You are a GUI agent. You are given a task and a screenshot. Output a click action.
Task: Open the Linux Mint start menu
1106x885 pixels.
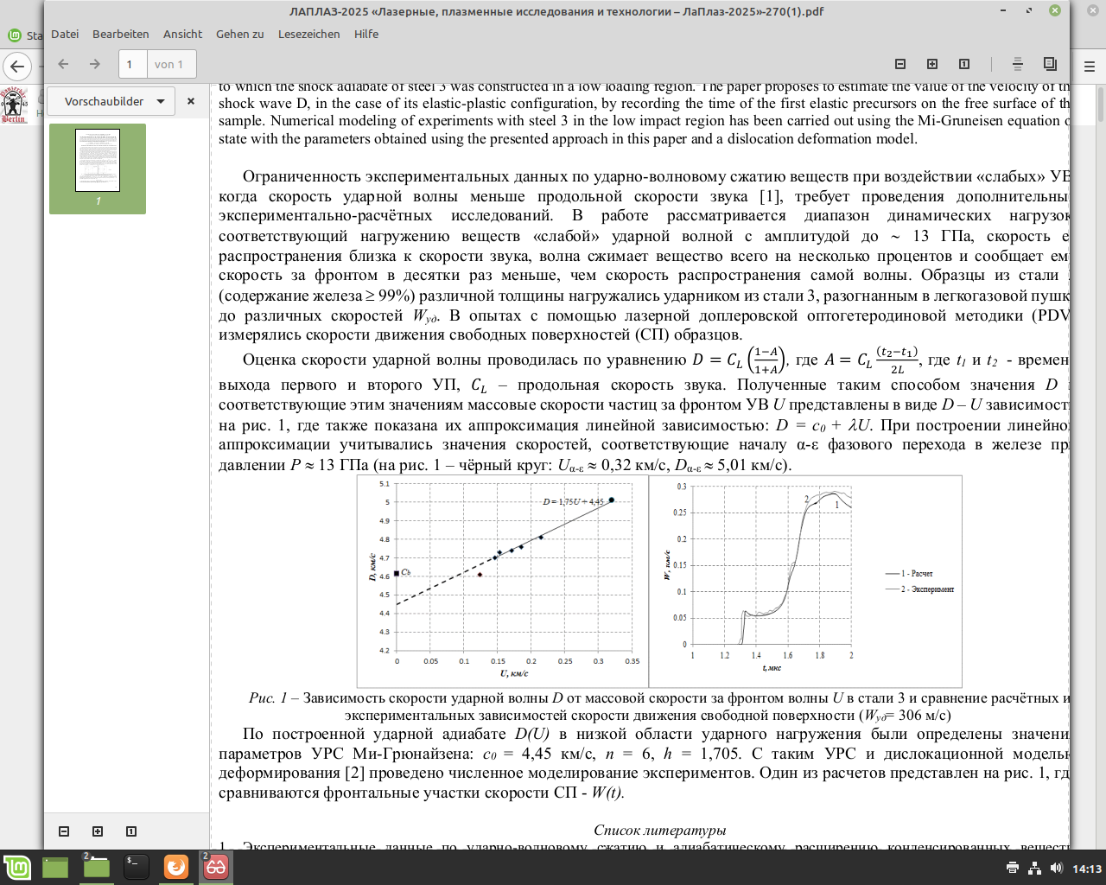[x=17, y=867]
